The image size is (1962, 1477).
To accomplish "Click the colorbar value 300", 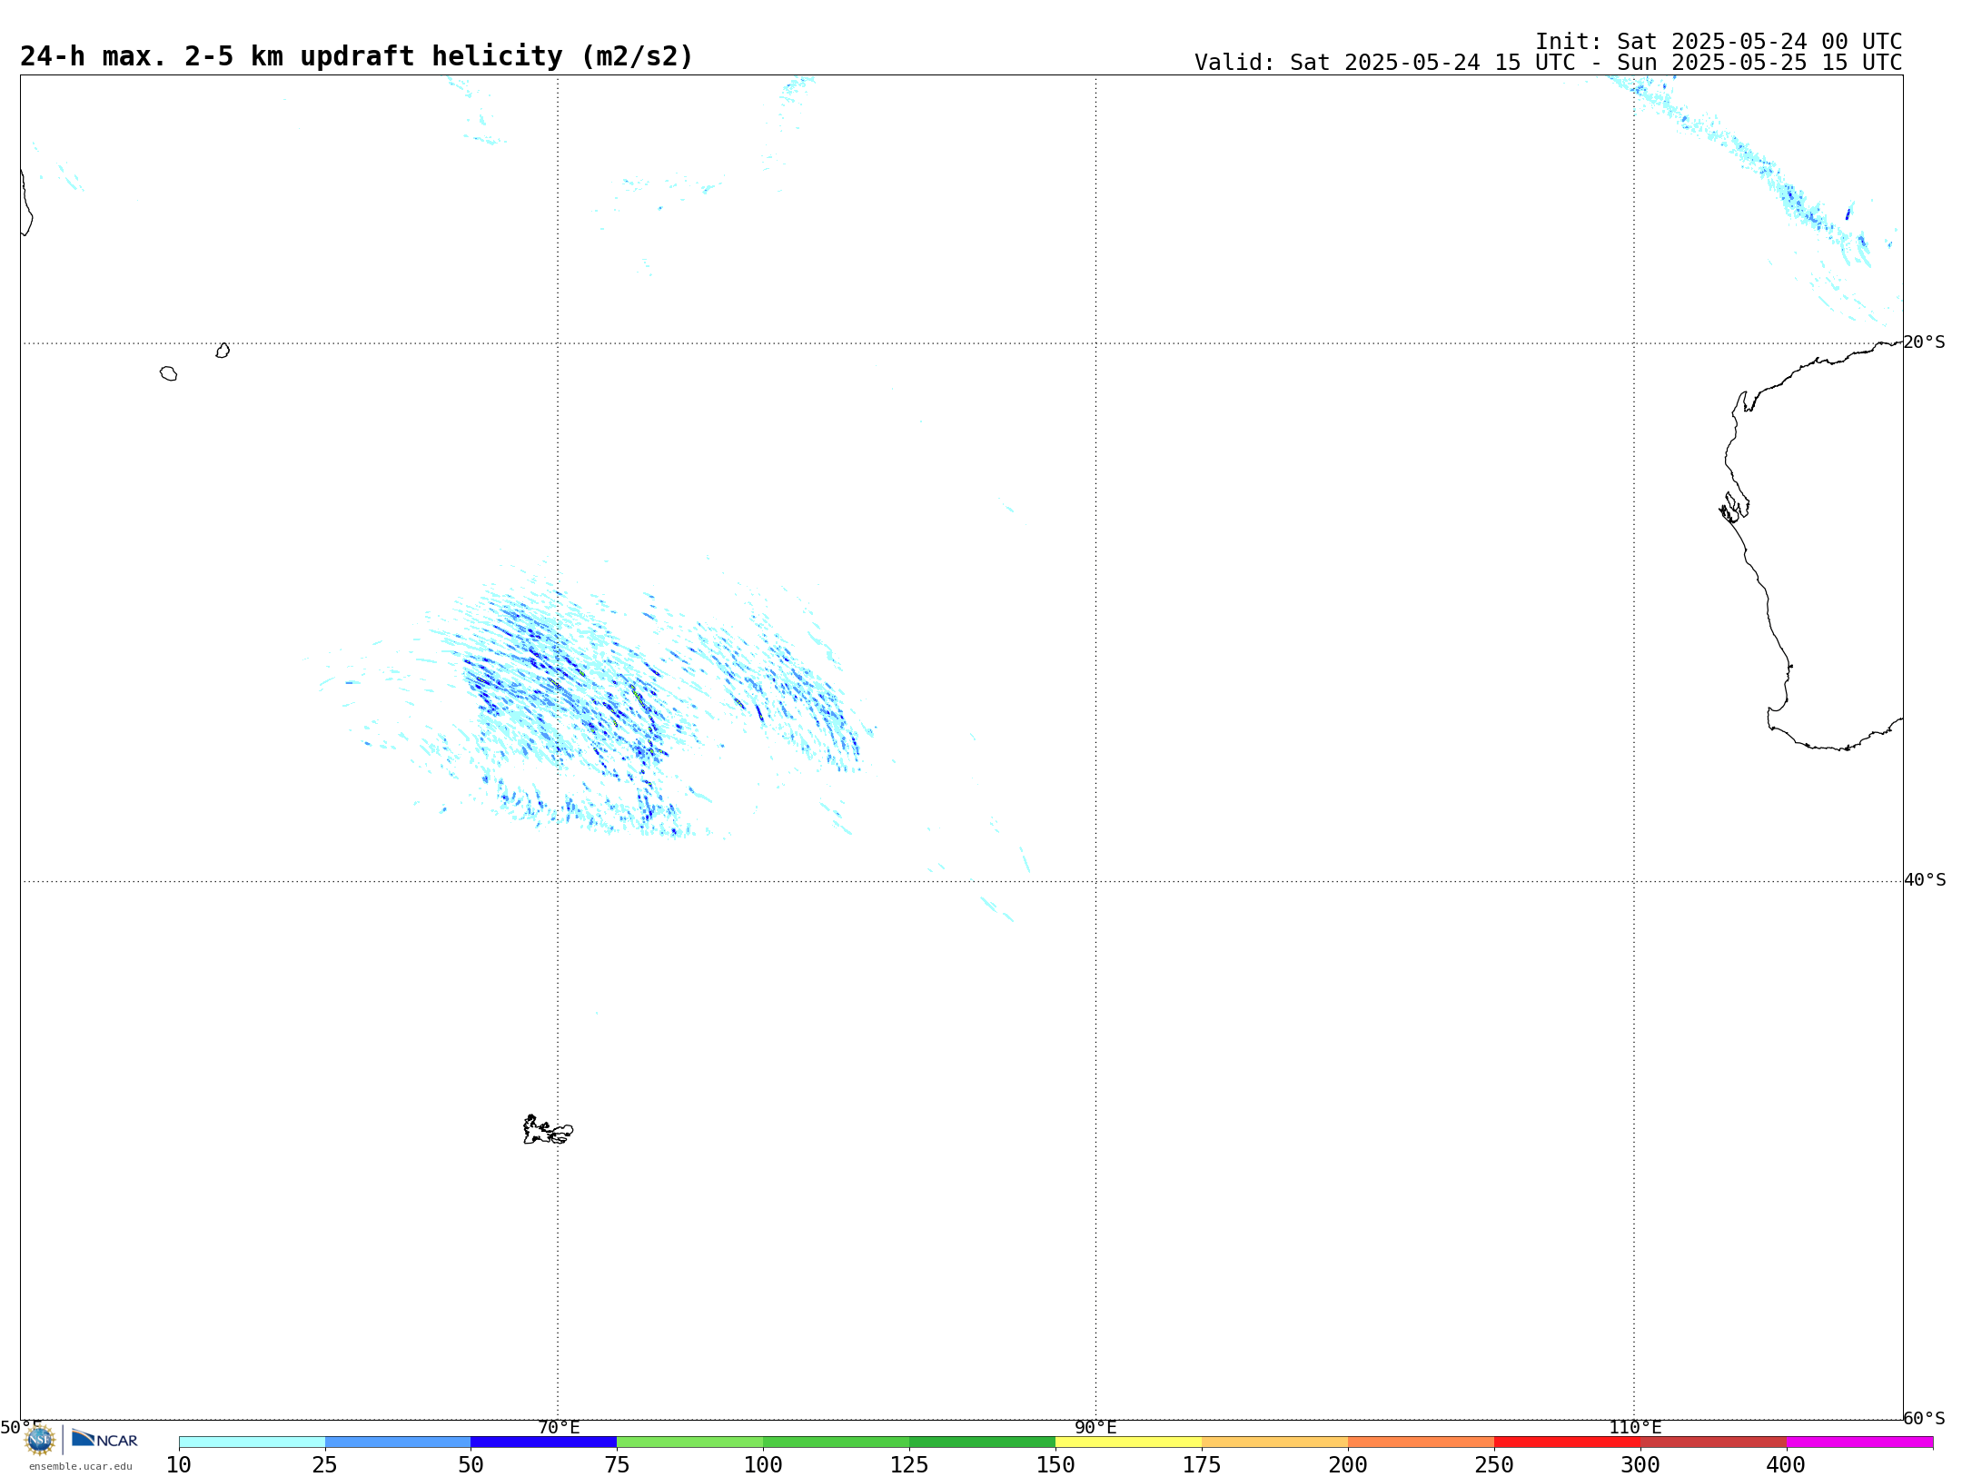I will [1640, 1465].
